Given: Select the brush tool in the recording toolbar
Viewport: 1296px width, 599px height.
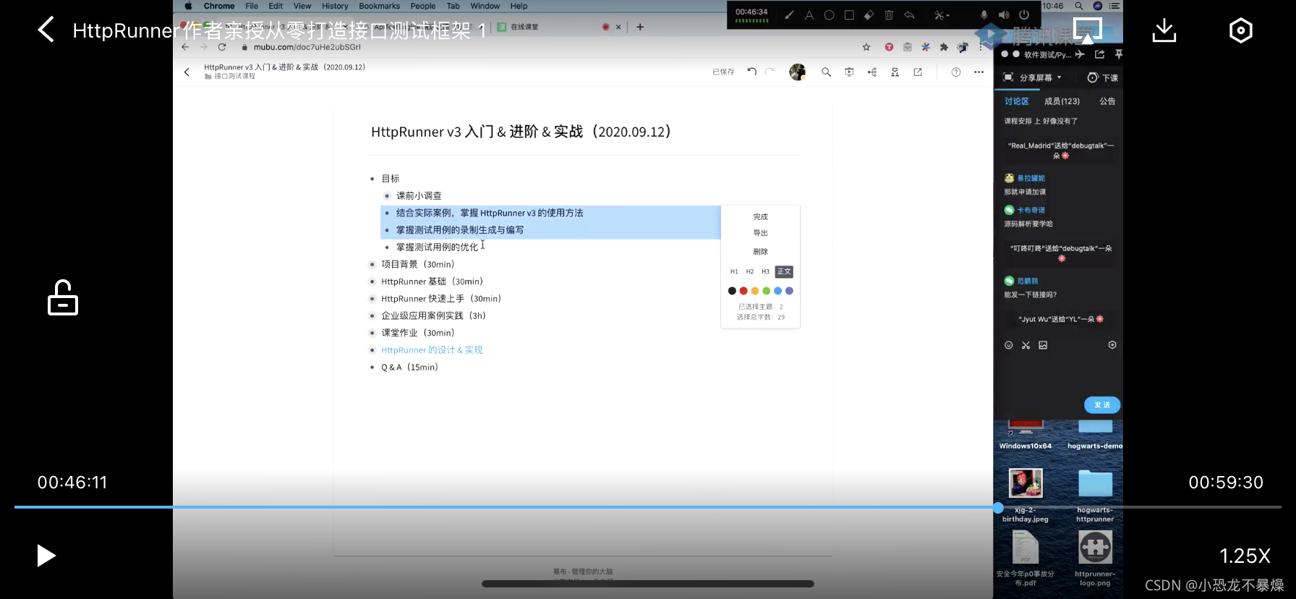Looking at the screenshot, I should pyautogui.click(x=789, y=14).
